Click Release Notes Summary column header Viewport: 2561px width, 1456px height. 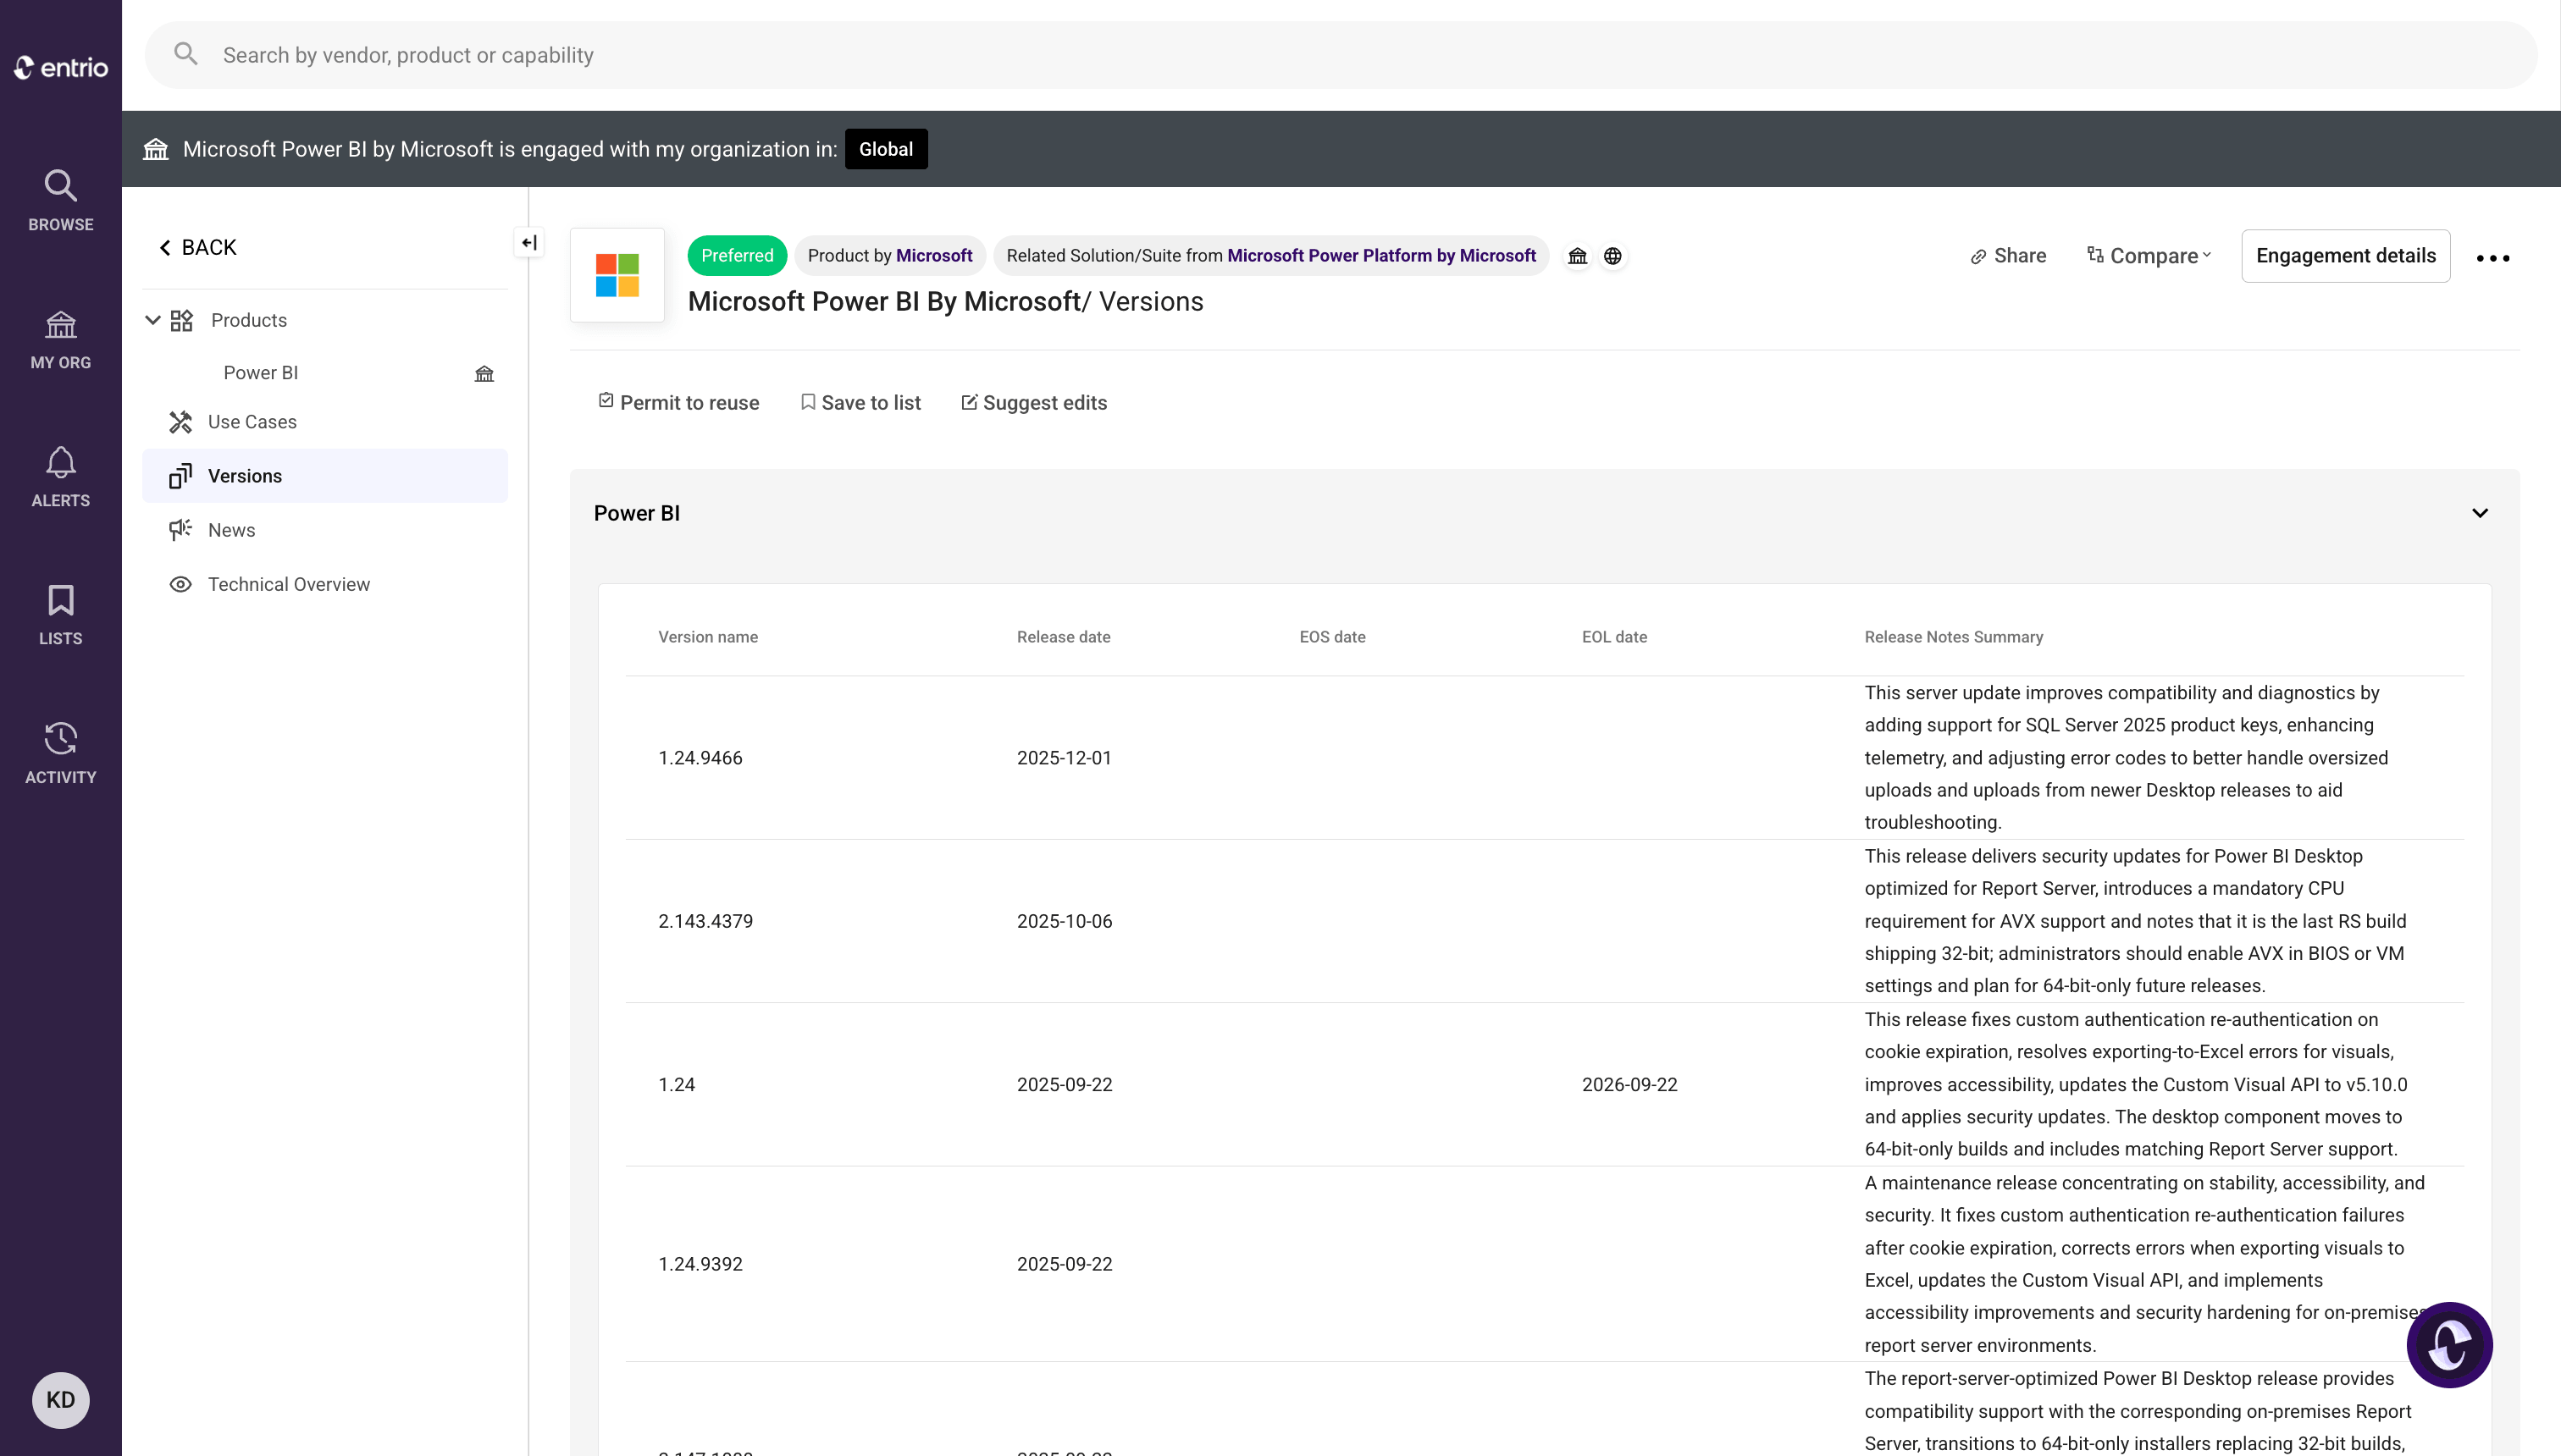click(x=1954, y=637)
